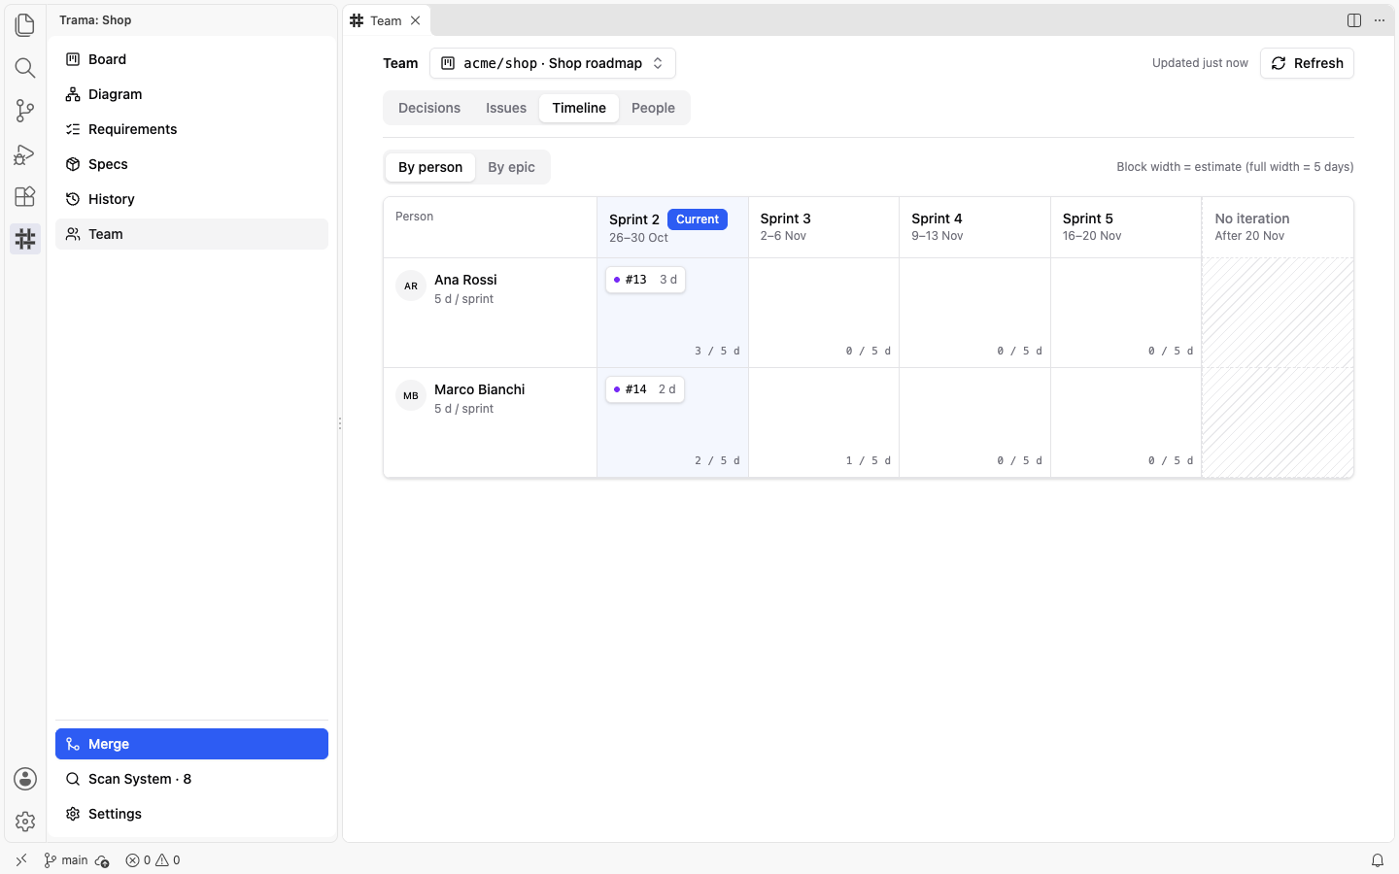The width and height of the screenshot is (1399, 874).
Task: Click Marco Bianchi's name
Action: coord(479,389)
